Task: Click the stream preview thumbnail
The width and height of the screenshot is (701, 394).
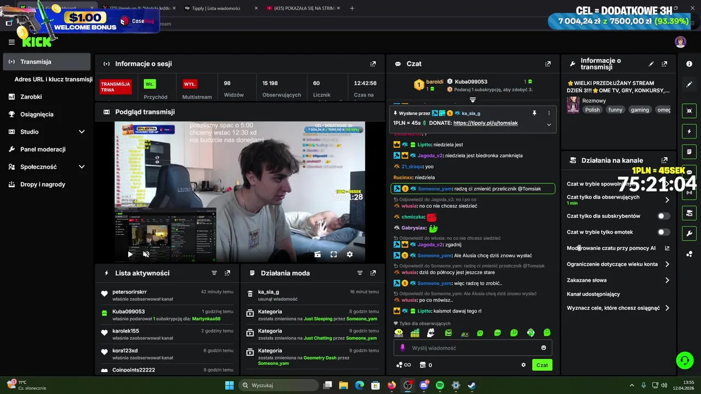Action: click(x=239, y=192)
